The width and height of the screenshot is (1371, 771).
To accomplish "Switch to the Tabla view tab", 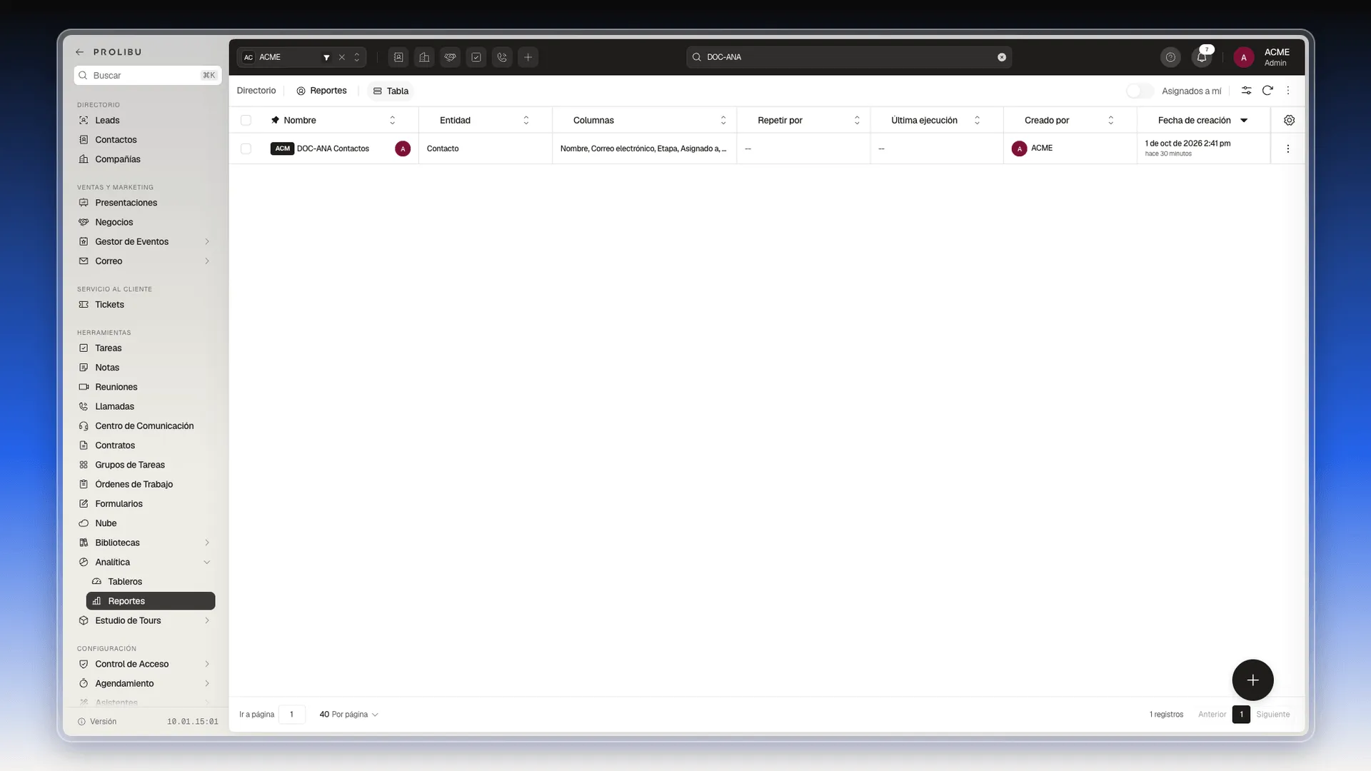I will (x=391, y=91).
